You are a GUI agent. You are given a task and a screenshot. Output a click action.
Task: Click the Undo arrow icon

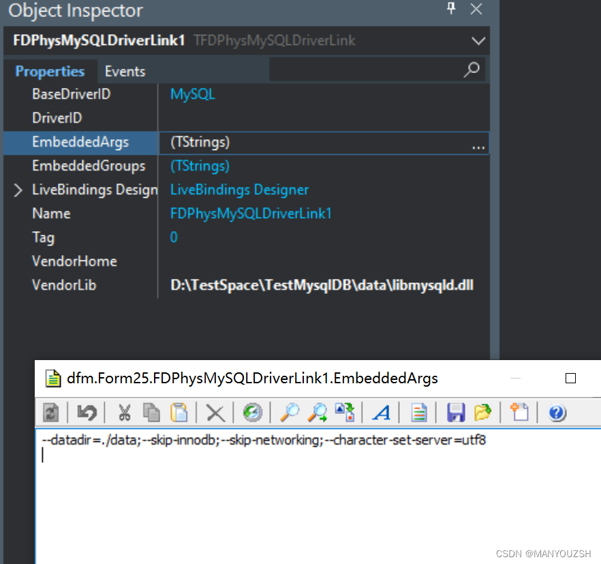coord(87,413)
